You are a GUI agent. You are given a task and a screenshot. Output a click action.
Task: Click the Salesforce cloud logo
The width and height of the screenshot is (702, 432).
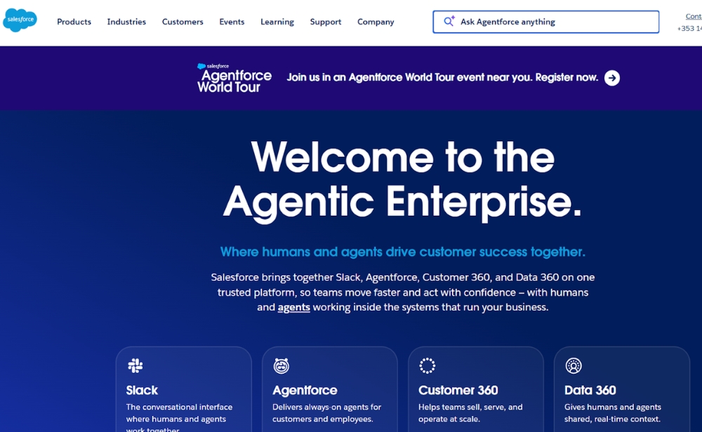click(20, 21)
